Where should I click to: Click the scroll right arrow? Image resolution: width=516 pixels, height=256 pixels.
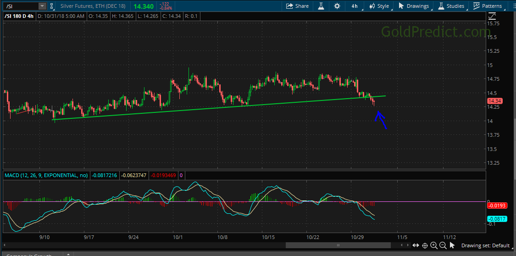[x=408, y=245]
